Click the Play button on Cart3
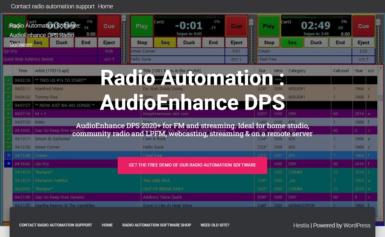The width and height of the screenshot is (385, 237). pos(269,26)
